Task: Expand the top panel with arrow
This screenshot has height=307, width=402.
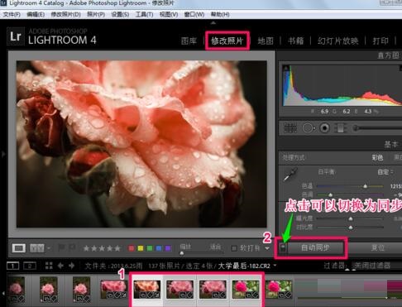Action: (x=213, y=23)
